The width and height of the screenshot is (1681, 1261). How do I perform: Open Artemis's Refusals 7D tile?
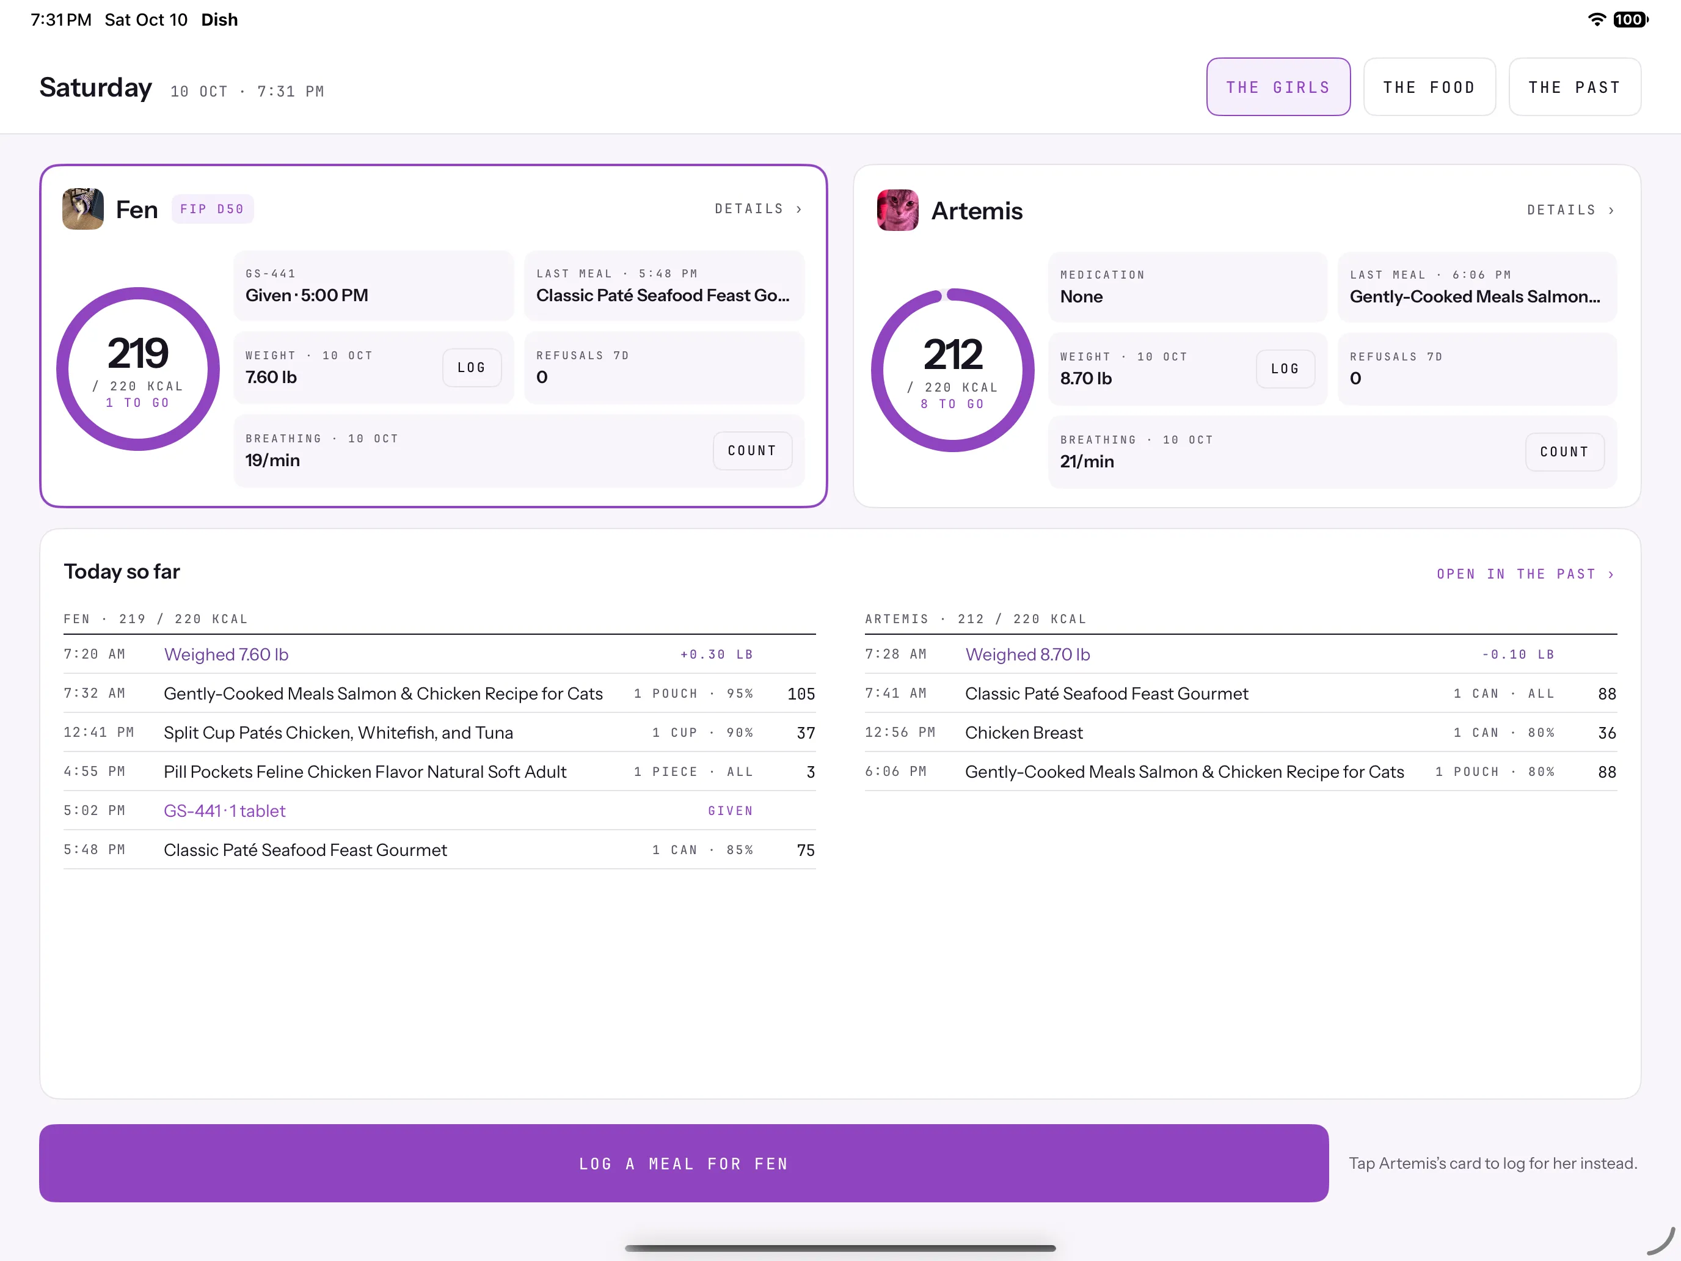click(x=1478, y=370)
